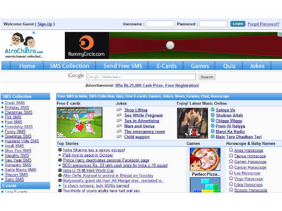Open the Quiz menu tab

tap(229, 66)
